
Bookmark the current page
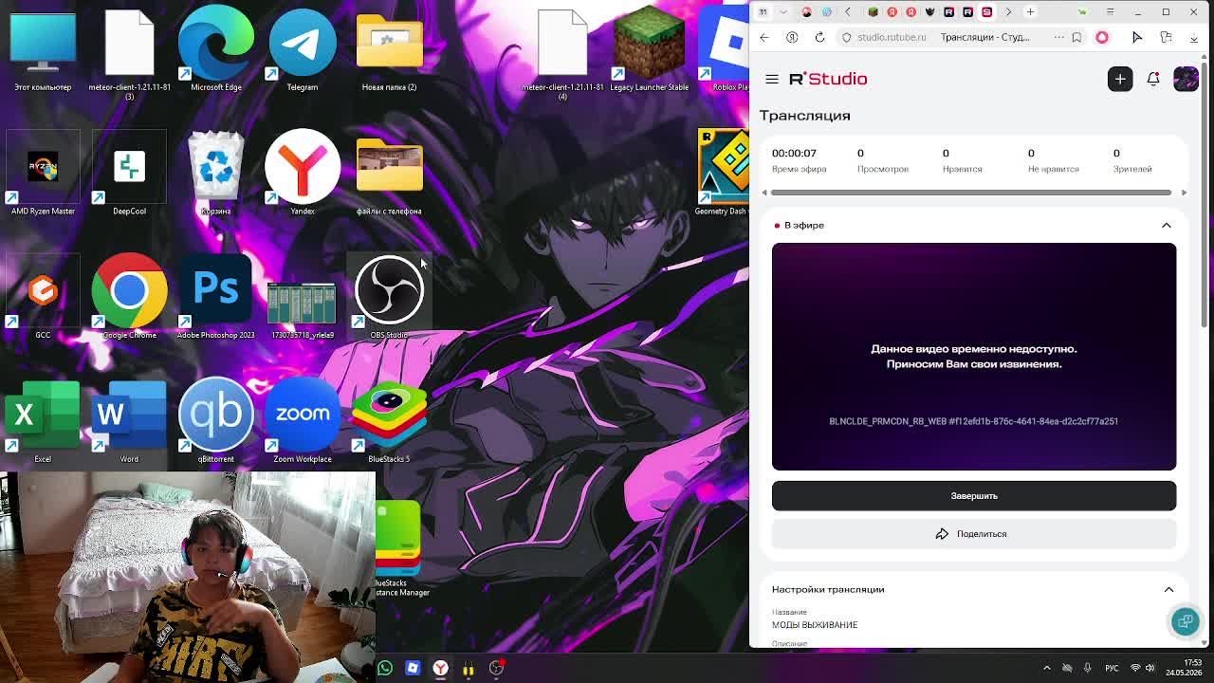1076,37
